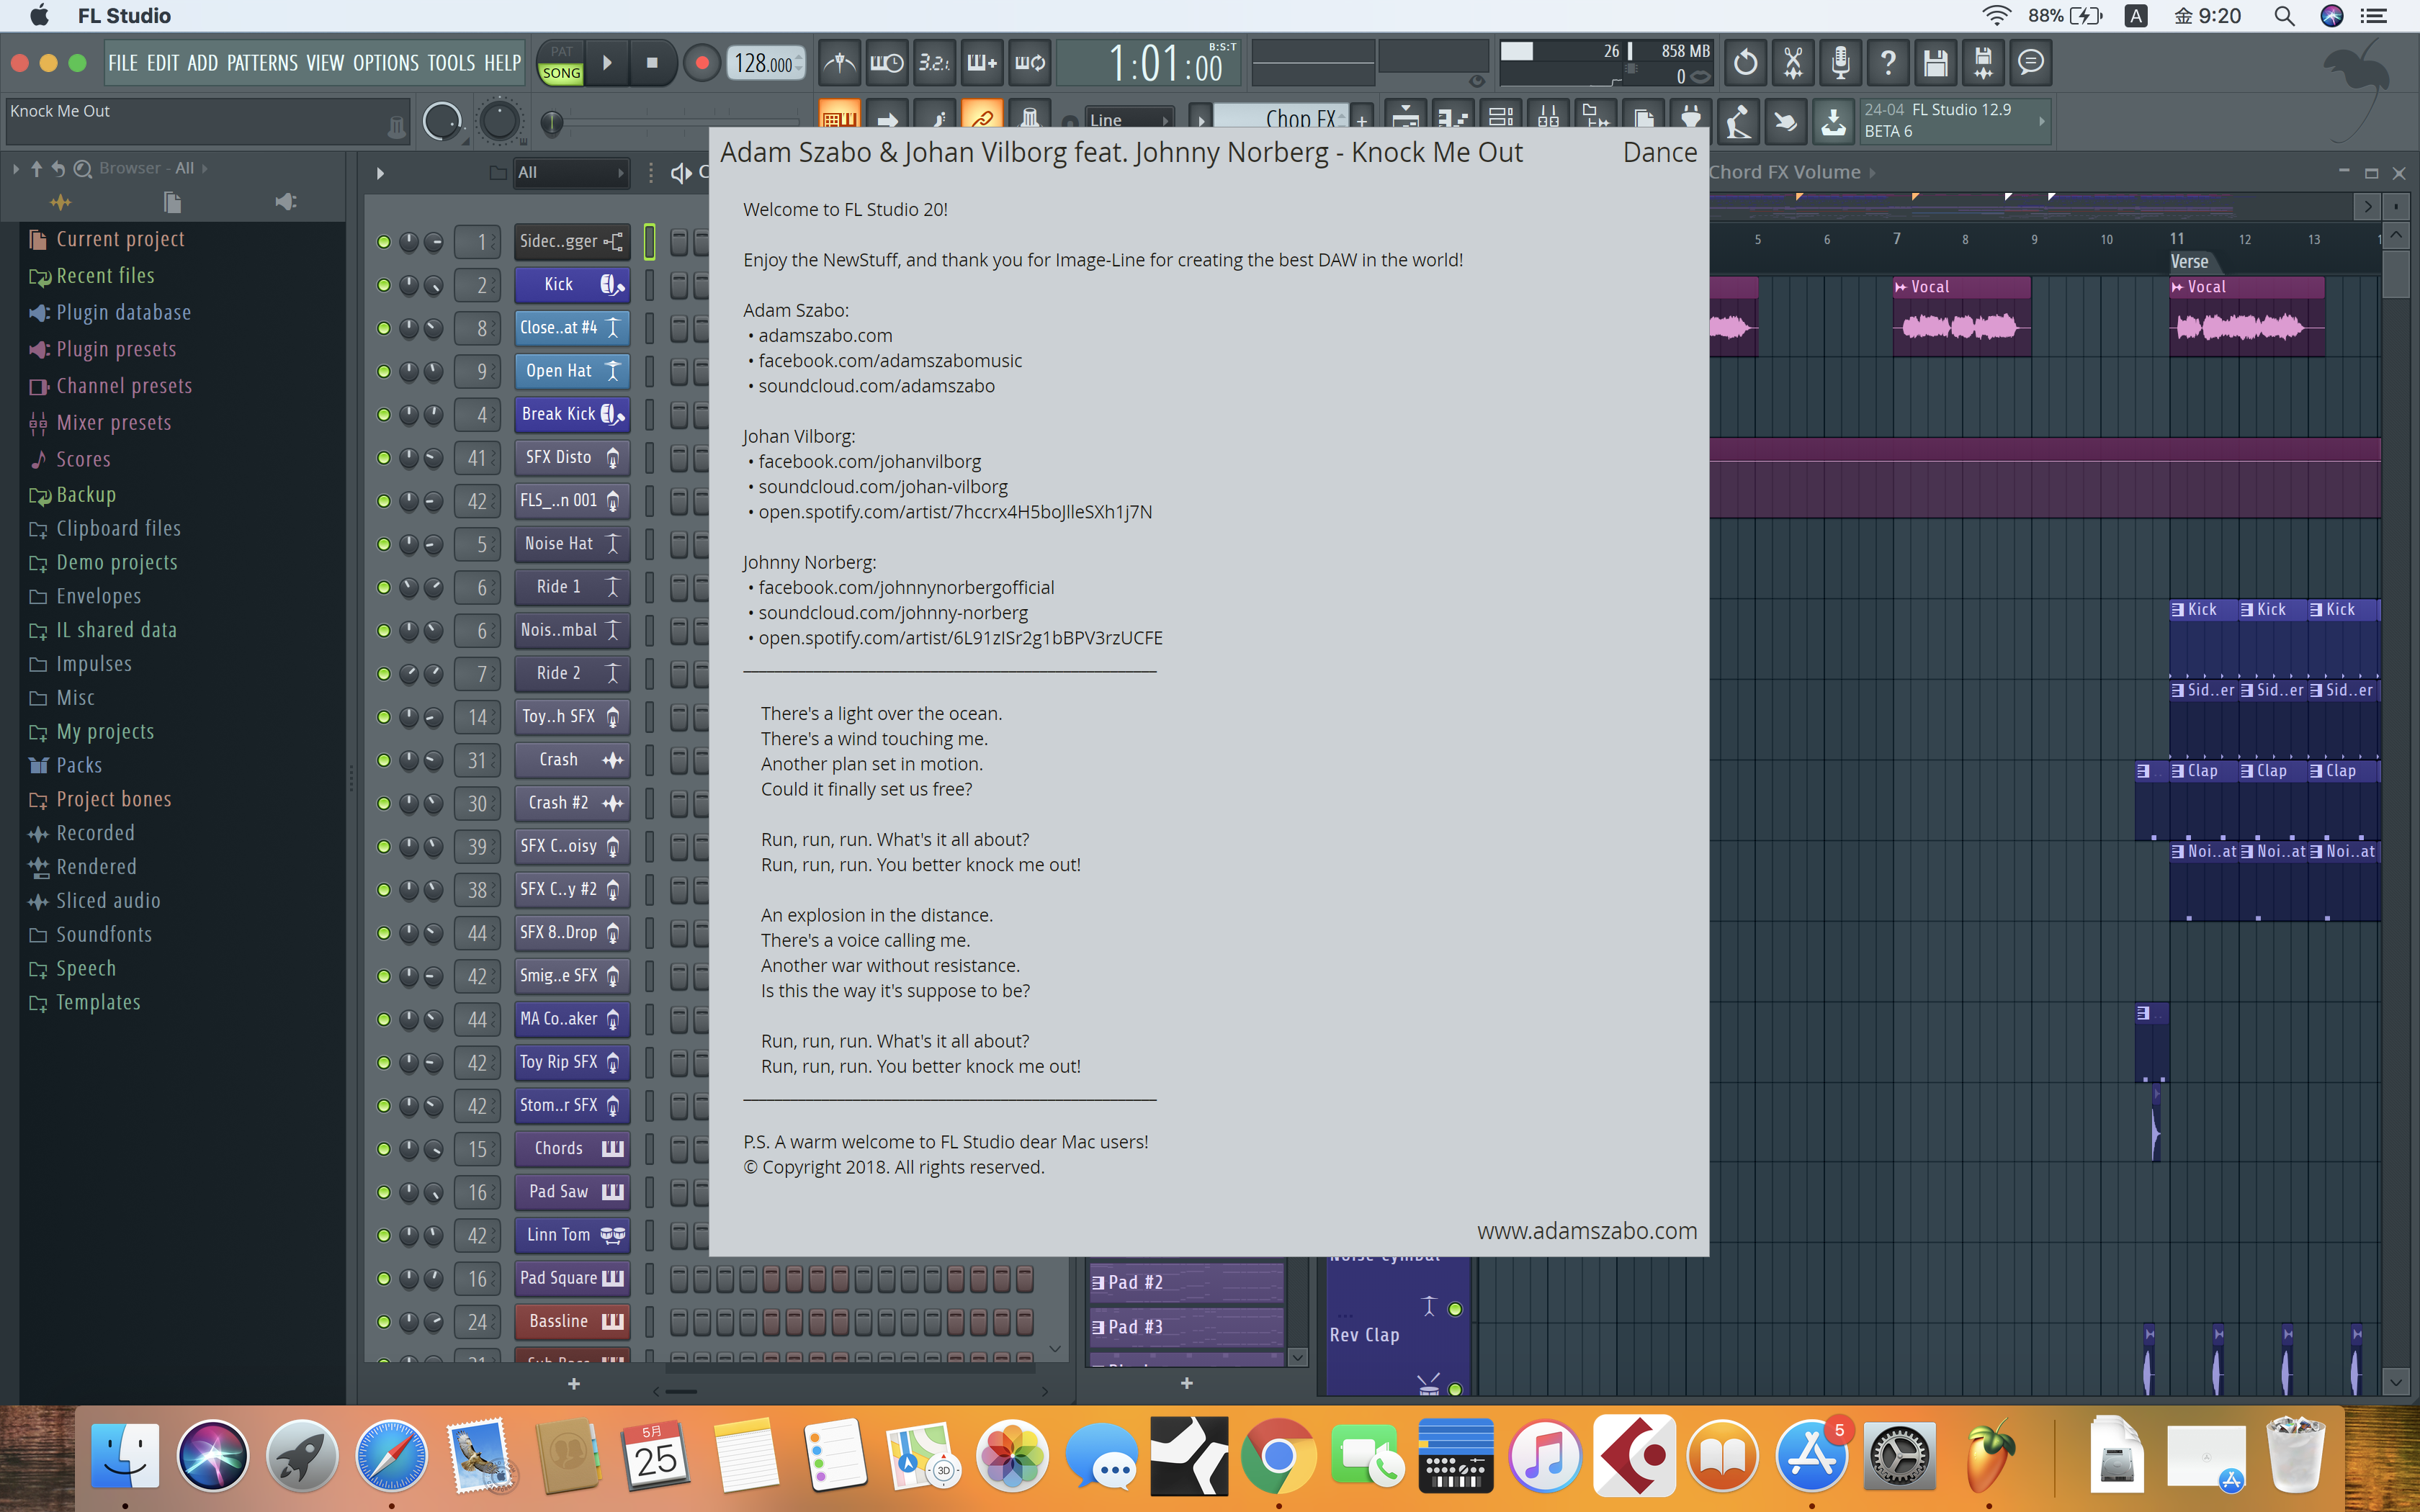Enable the wait-for-input-to-start-playing icon
Image resolution: width=2420 pixels, height=1512 pixels.
click(x=887, y=63)
